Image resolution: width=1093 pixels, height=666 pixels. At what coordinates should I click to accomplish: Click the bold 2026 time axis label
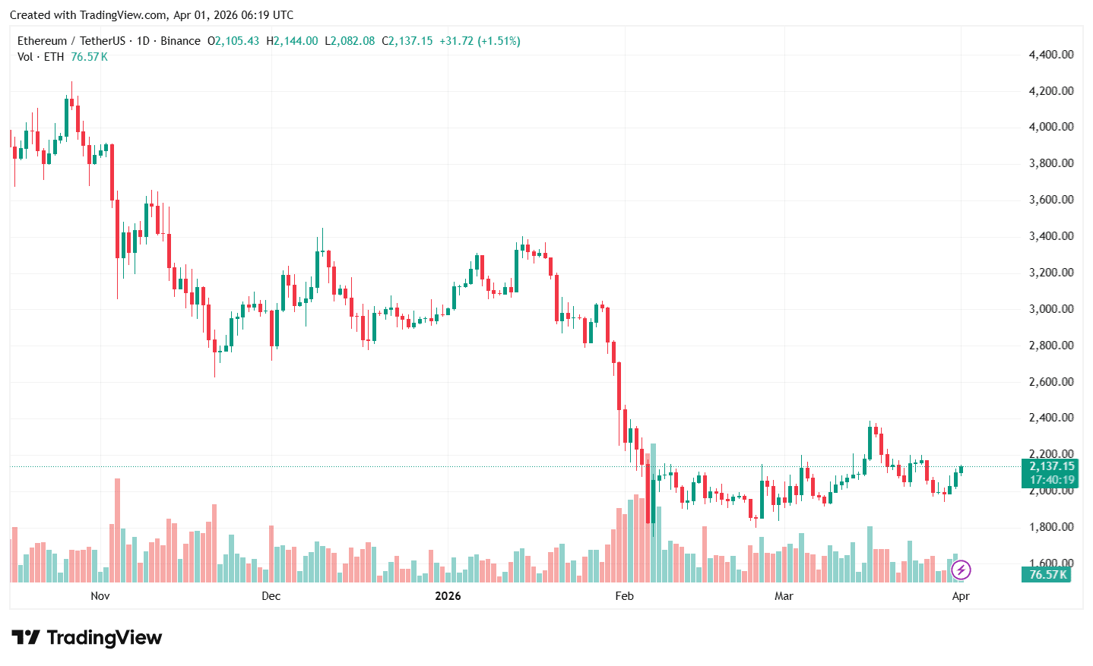pyautogui.click(x=448, y=596)
